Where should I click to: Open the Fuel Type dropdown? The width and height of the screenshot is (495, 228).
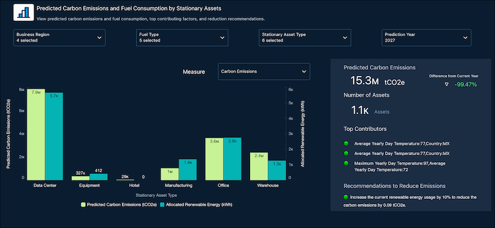tap(182, 37)
